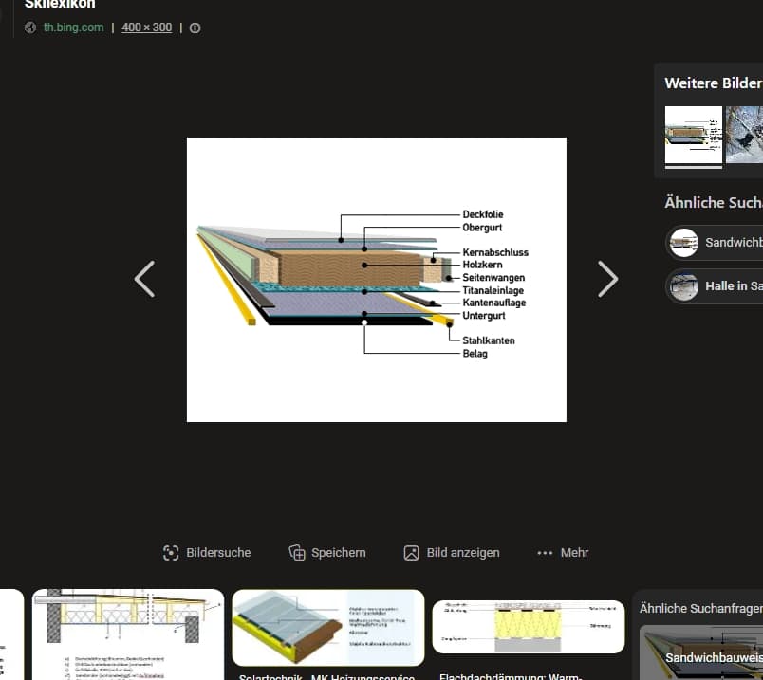Click the Ähnliche Suchanfragen heading at bottom
The image size is (763, 680).
pyautogui.click(x=701, y=609)
